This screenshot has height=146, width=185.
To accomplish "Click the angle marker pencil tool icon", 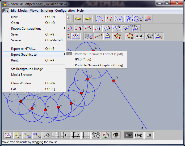I will (x=159, y=36).
